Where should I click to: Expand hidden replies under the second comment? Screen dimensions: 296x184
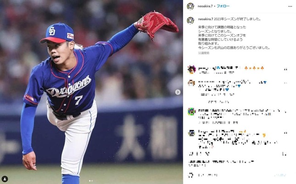click(x=218, y=102)
